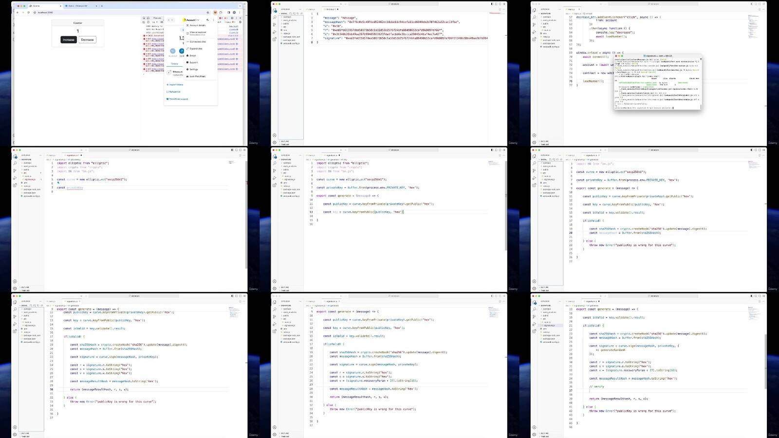779x438 pixels.
Task: Switch to the Counter tab in Chrome
Action: tap(45, 6)
